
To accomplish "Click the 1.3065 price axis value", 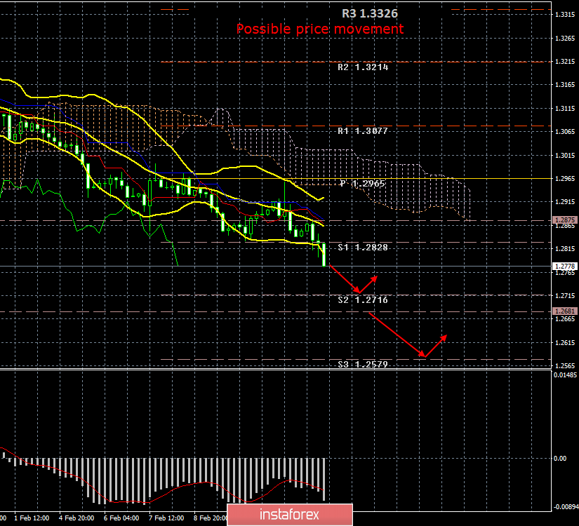I will [565, 132].
